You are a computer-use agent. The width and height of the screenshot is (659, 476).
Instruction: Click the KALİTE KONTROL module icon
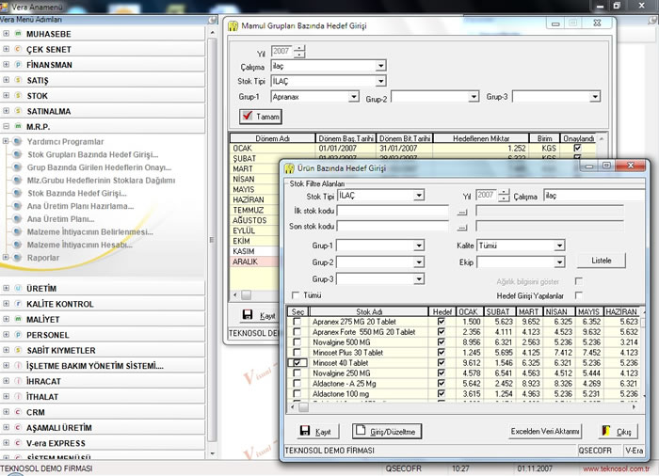coord(18,304)
